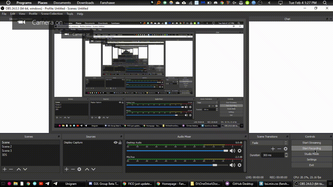Adjust the Mic/Aux volume slider

tap(177, 165)
